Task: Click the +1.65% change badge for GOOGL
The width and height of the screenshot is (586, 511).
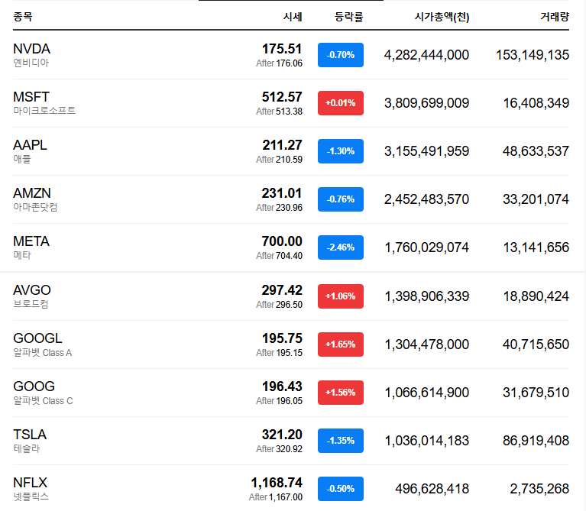Action: (x=341, y=344)
